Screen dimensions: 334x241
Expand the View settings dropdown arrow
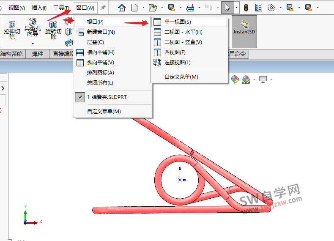271,79
